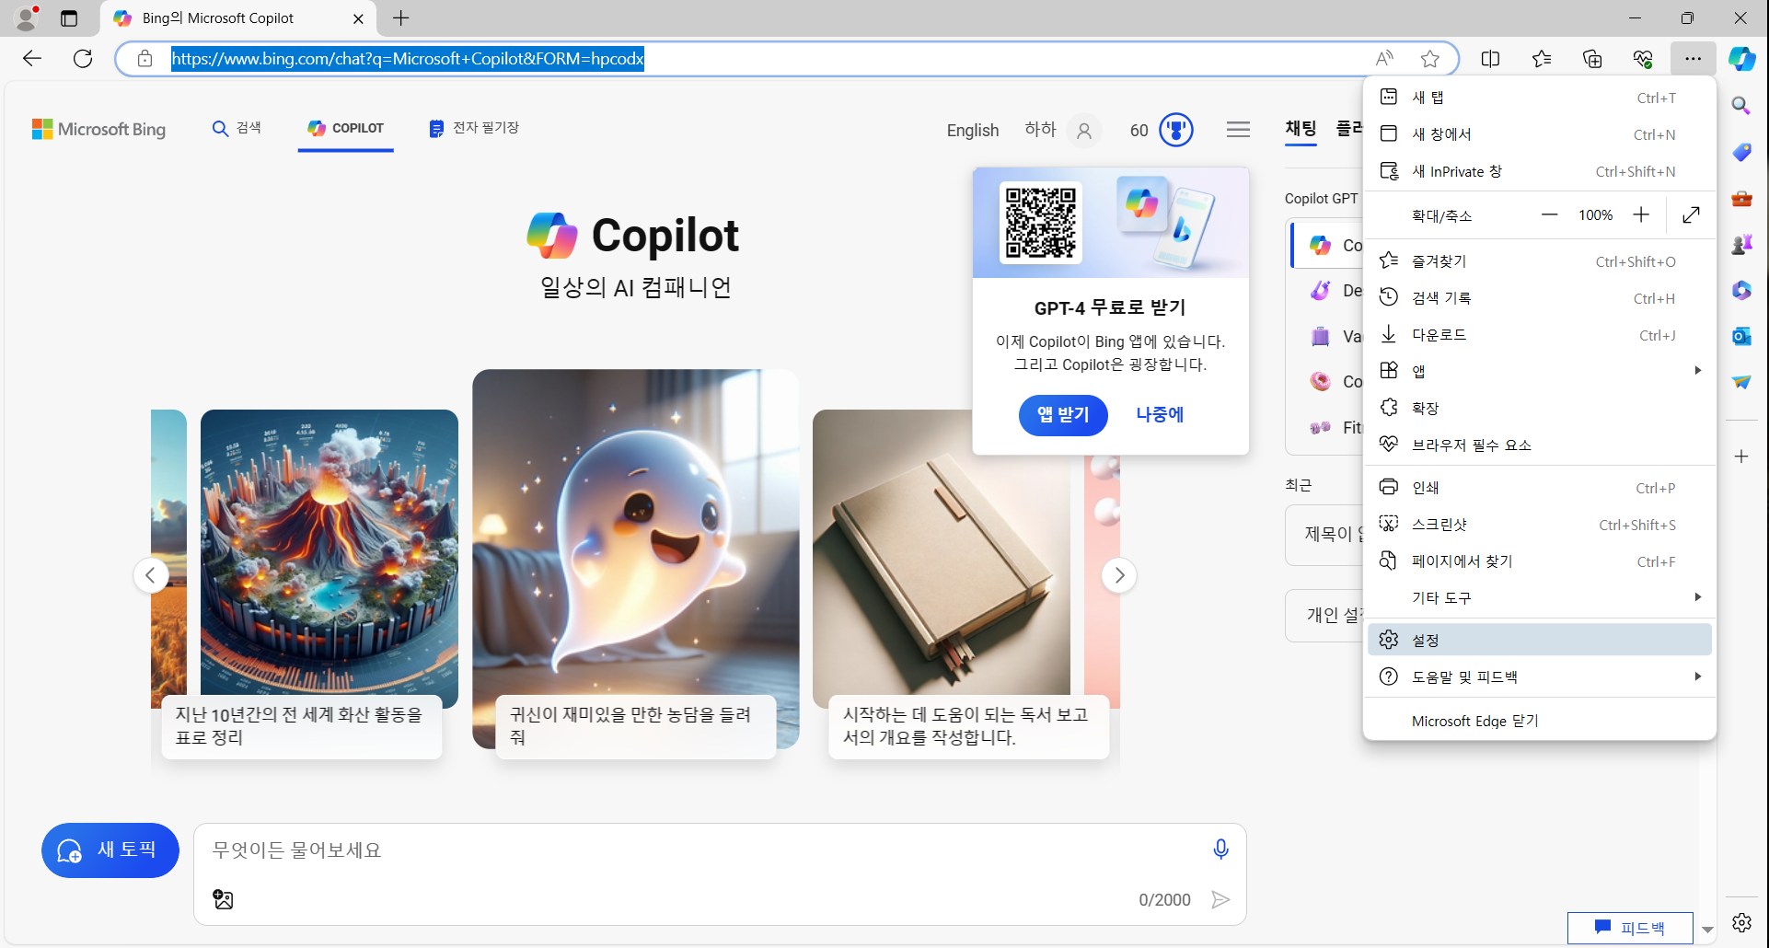Select 인쇄 menu item
This screenshot has height=948, width=1769.
pos(1539,488)
